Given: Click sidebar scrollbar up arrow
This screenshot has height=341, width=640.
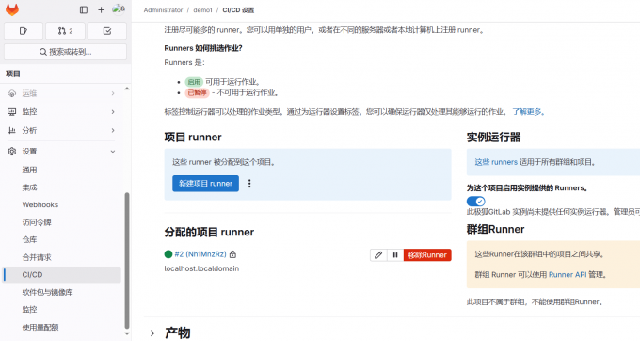Looking at the screenshot, I should (127, 89).
